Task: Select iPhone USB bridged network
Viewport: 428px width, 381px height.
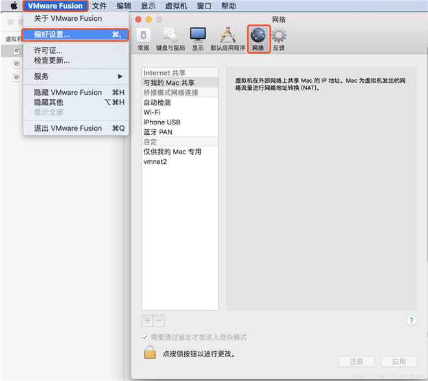Action: pyautogui.click(x=180, y=122)
